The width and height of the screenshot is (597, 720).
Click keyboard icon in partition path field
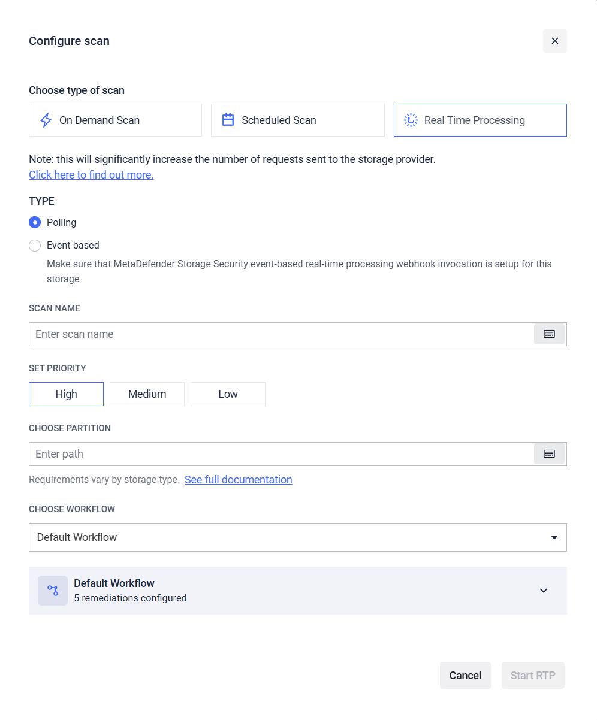tap(549, 454)
